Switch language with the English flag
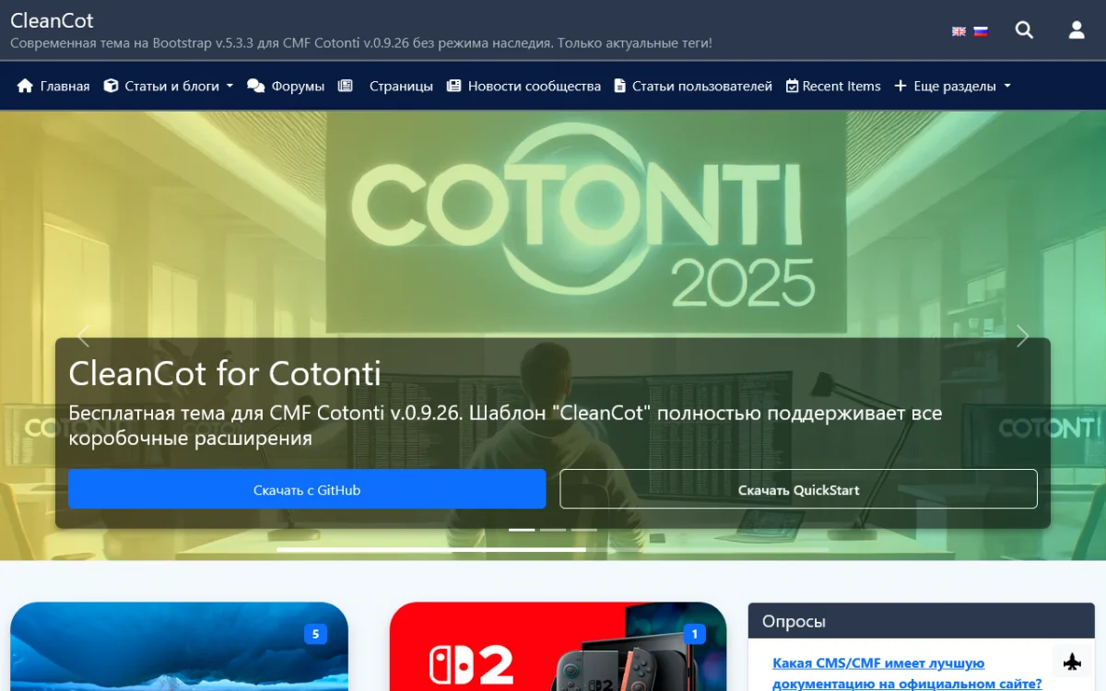Viewport: 1106px width, 691px height. pos(959,31)
